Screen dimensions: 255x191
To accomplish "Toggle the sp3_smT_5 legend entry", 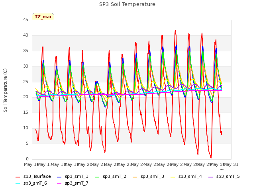I will (224, 177).
